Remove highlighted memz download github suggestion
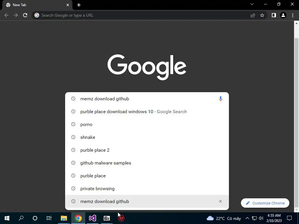The height and width of the screenshot is (224, 299). (x=220, y=201)
